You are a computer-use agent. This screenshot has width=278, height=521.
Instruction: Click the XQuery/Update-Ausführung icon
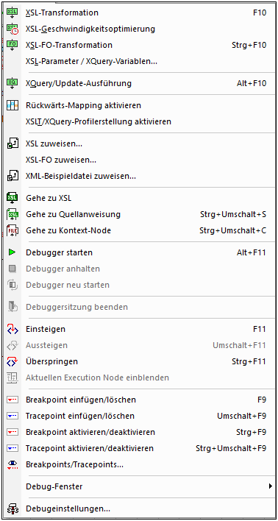13,83
